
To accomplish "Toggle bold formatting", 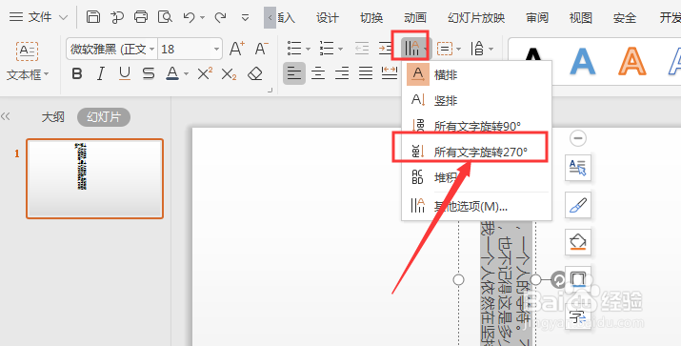I will (x=77, y=74).
